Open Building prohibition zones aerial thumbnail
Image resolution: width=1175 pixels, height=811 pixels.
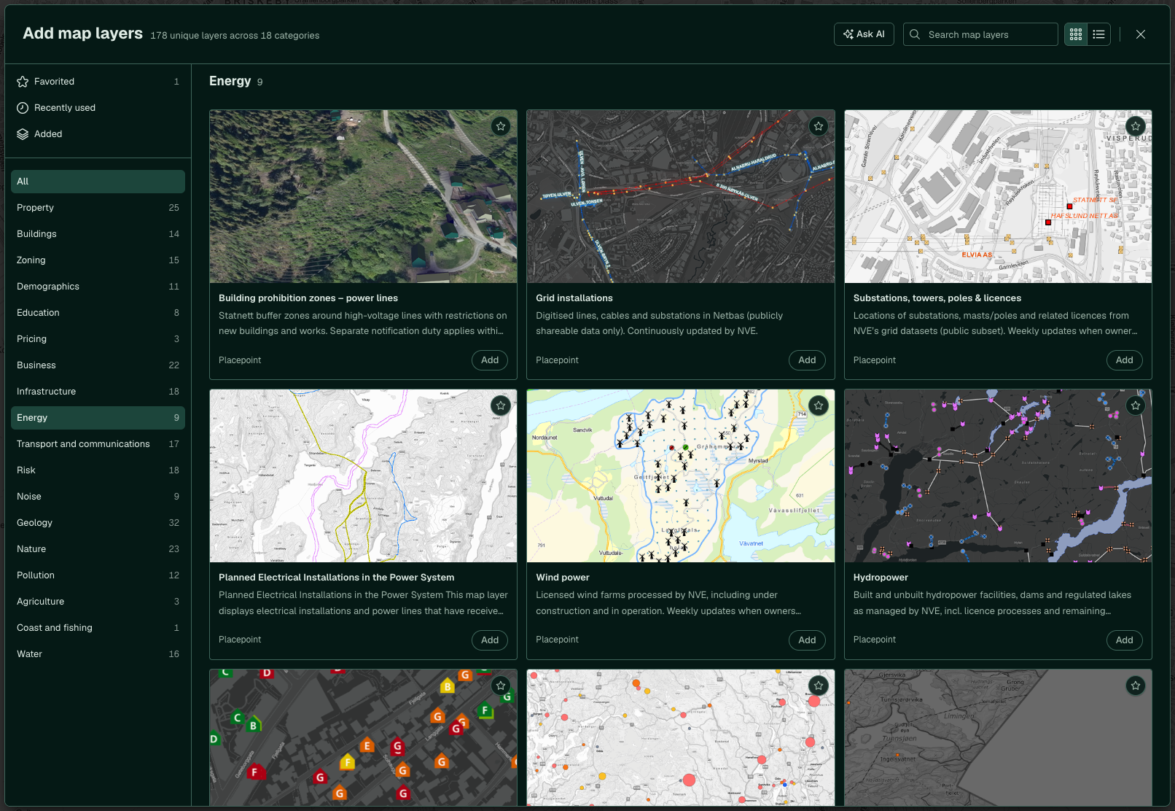coord(363,196)
